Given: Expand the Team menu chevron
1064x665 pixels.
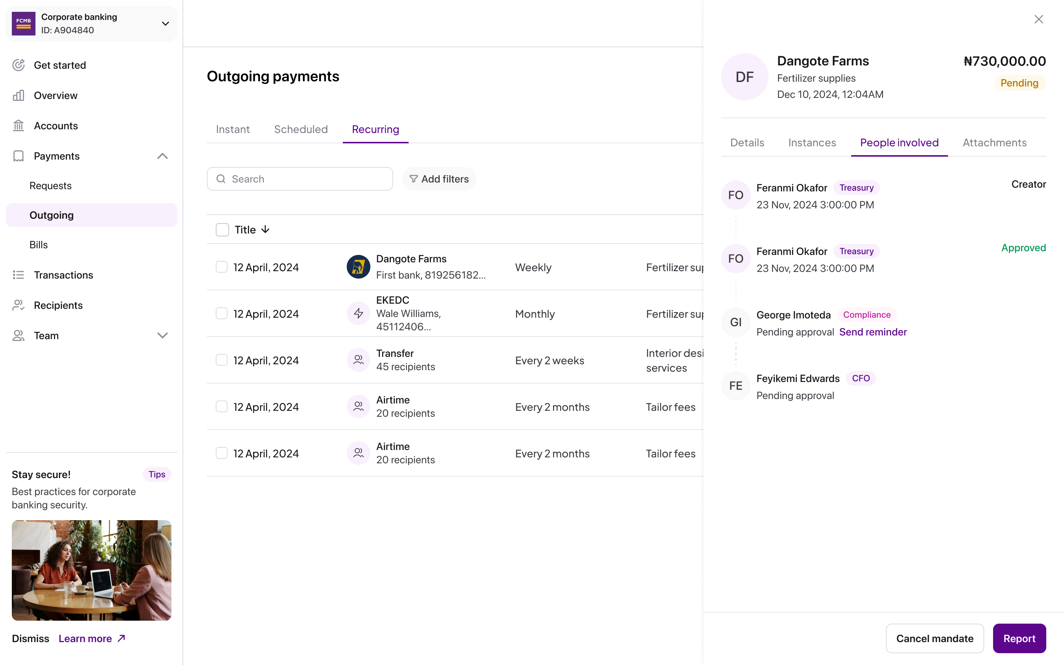Looking at the screenshot, I should click(162, 335).
